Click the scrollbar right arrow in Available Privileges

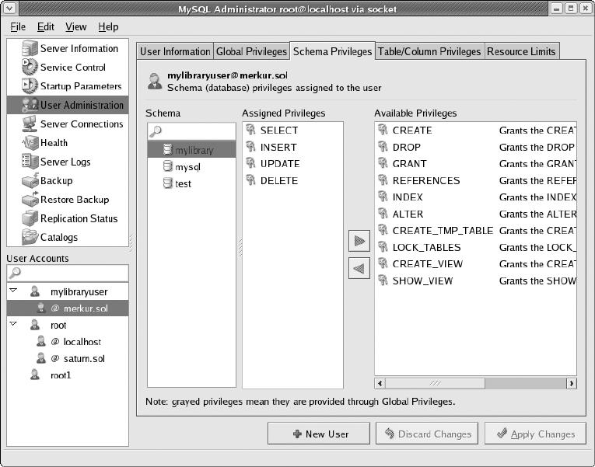point(571,383)
